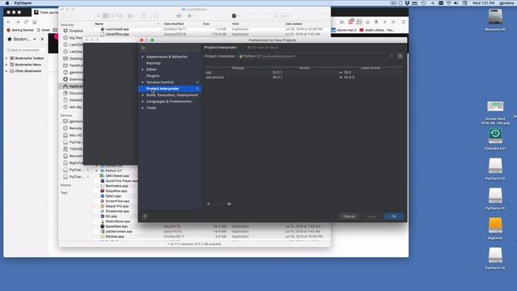Click the Apply button in Preferences
The image size is (517, 291).
[372, 217]
